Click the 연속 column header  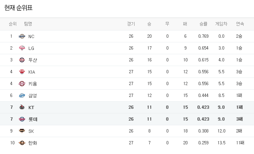240,24
